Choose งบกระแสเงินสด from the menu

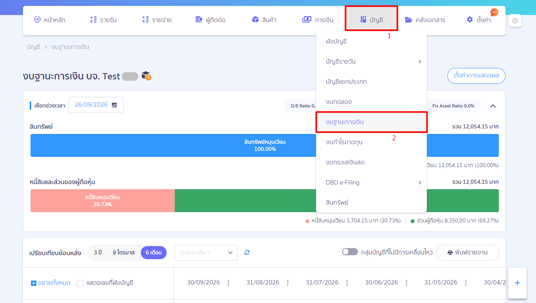371,162
